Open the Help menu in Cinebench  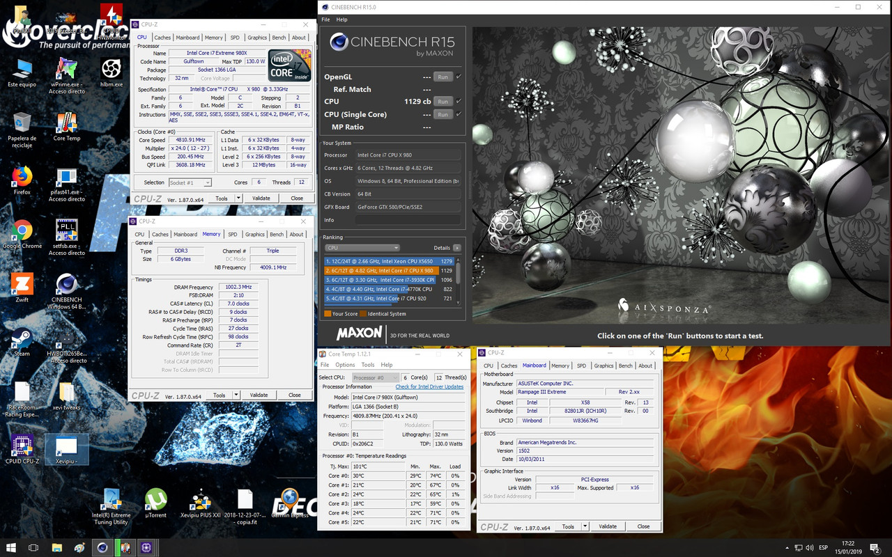[x=341, y=19]
